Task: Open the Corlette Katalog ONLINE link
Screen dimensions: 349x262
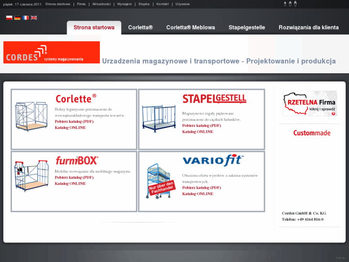Action: pyautogui.click(x=71, y=127)
